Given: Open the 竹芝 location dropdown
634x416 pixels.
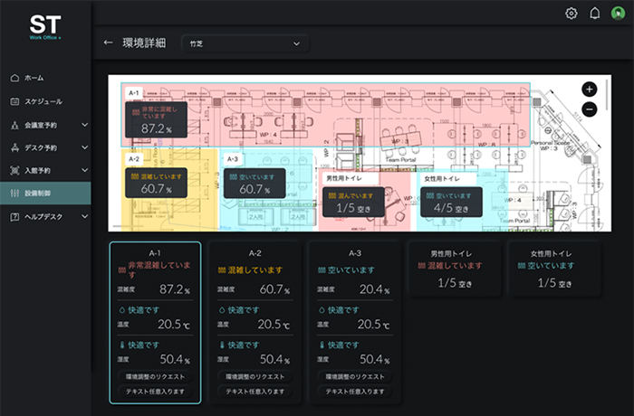Looking at the screenshot, I should pos(245,43).
